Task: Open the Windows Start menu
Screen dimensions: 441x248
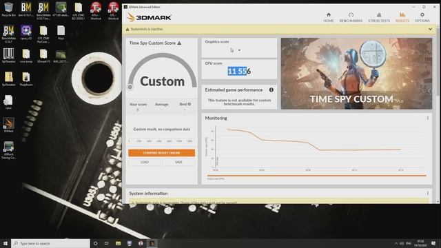Action: [x=6, y=243]
